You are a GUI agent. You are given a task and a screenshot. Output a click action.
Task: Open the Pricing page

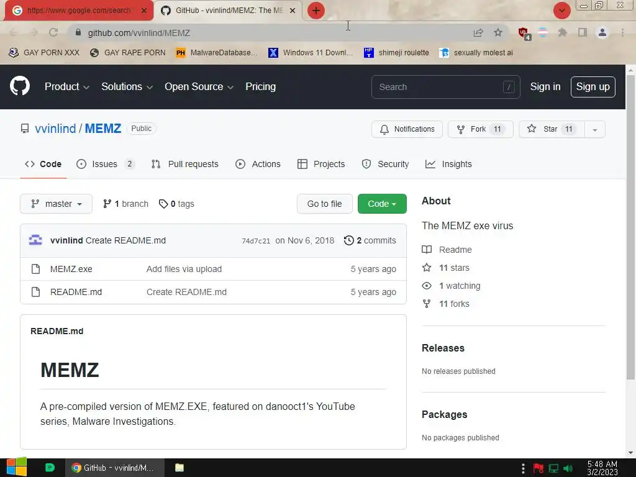tap(260, 87)
